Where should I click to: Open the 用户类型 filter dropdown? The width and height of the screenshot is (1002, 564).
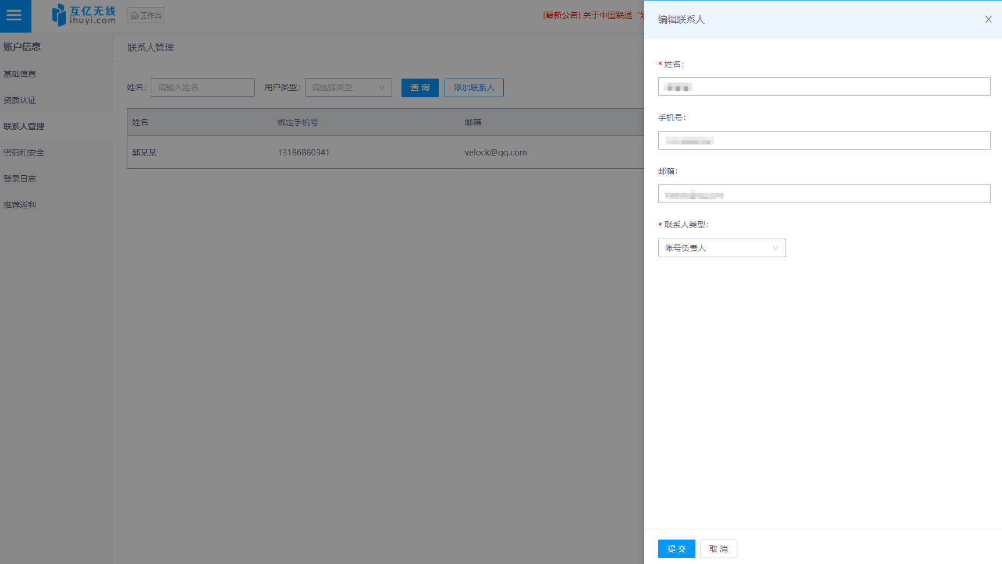(348, 87)
